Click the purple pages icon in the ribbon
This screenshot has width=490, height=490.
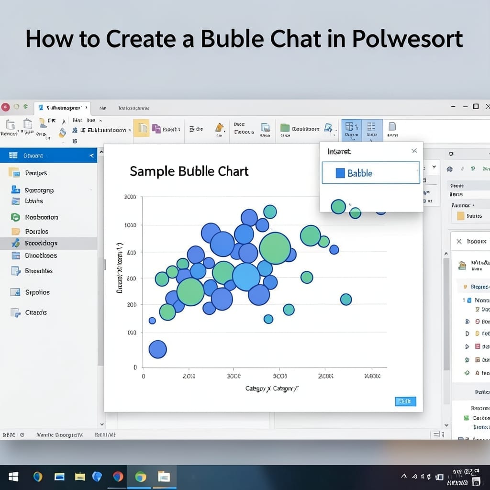pos(156,128)
